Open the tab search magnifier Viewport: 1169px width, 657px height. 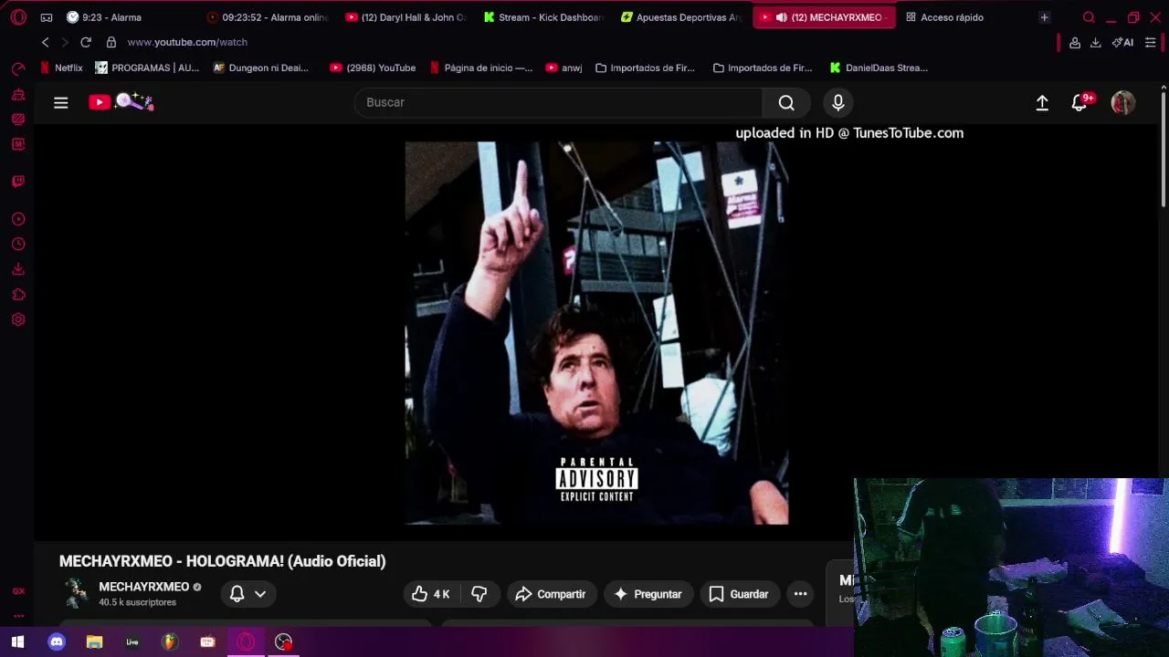tap(1089, 17)
